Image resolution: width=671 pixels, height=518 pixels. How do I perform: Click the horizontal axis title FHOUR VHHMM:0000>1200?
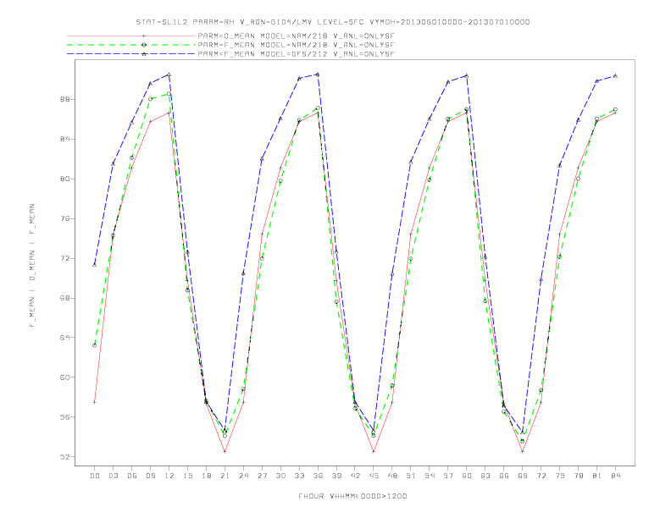click(x=352, y=496)
